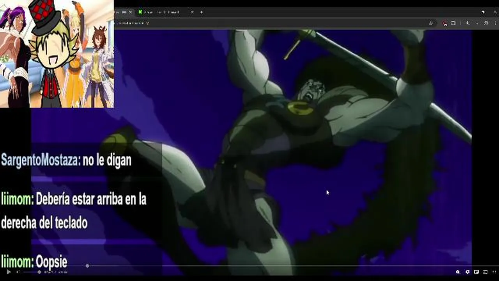Mute the video using the speaker icon
The image size is (499, 281).
coord(18,272)
